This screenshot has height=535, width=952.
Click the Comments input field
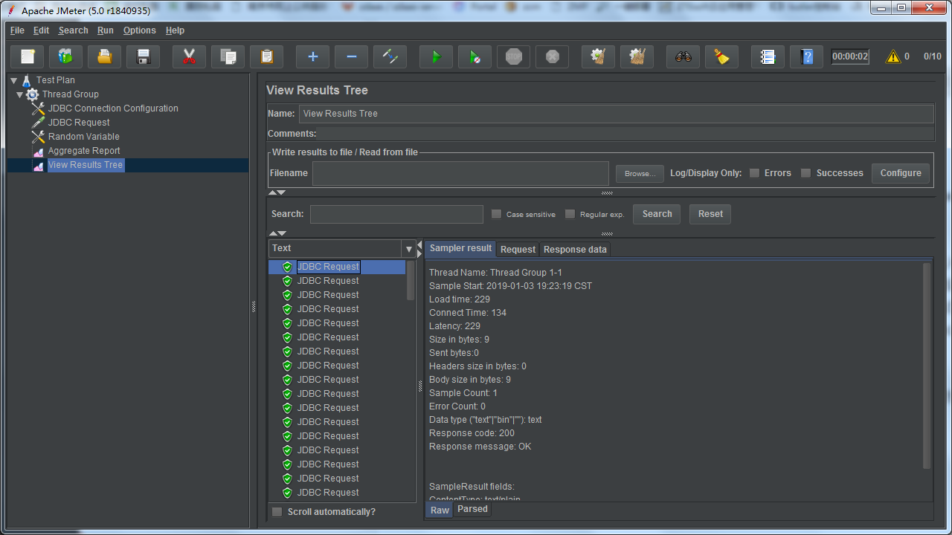[x=627, y=134]
